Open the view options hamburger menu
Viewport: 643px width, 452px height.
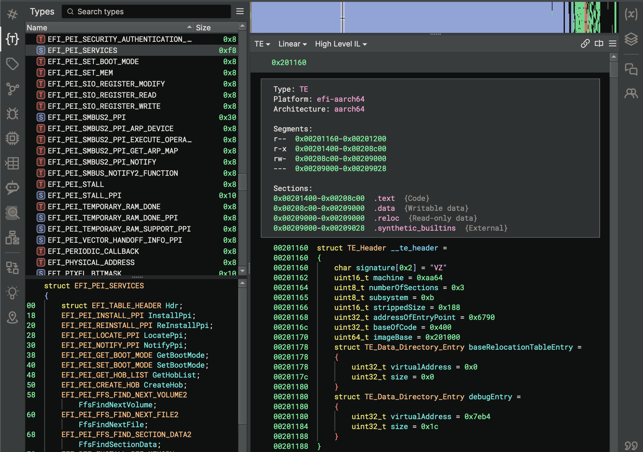click(613, 44)
